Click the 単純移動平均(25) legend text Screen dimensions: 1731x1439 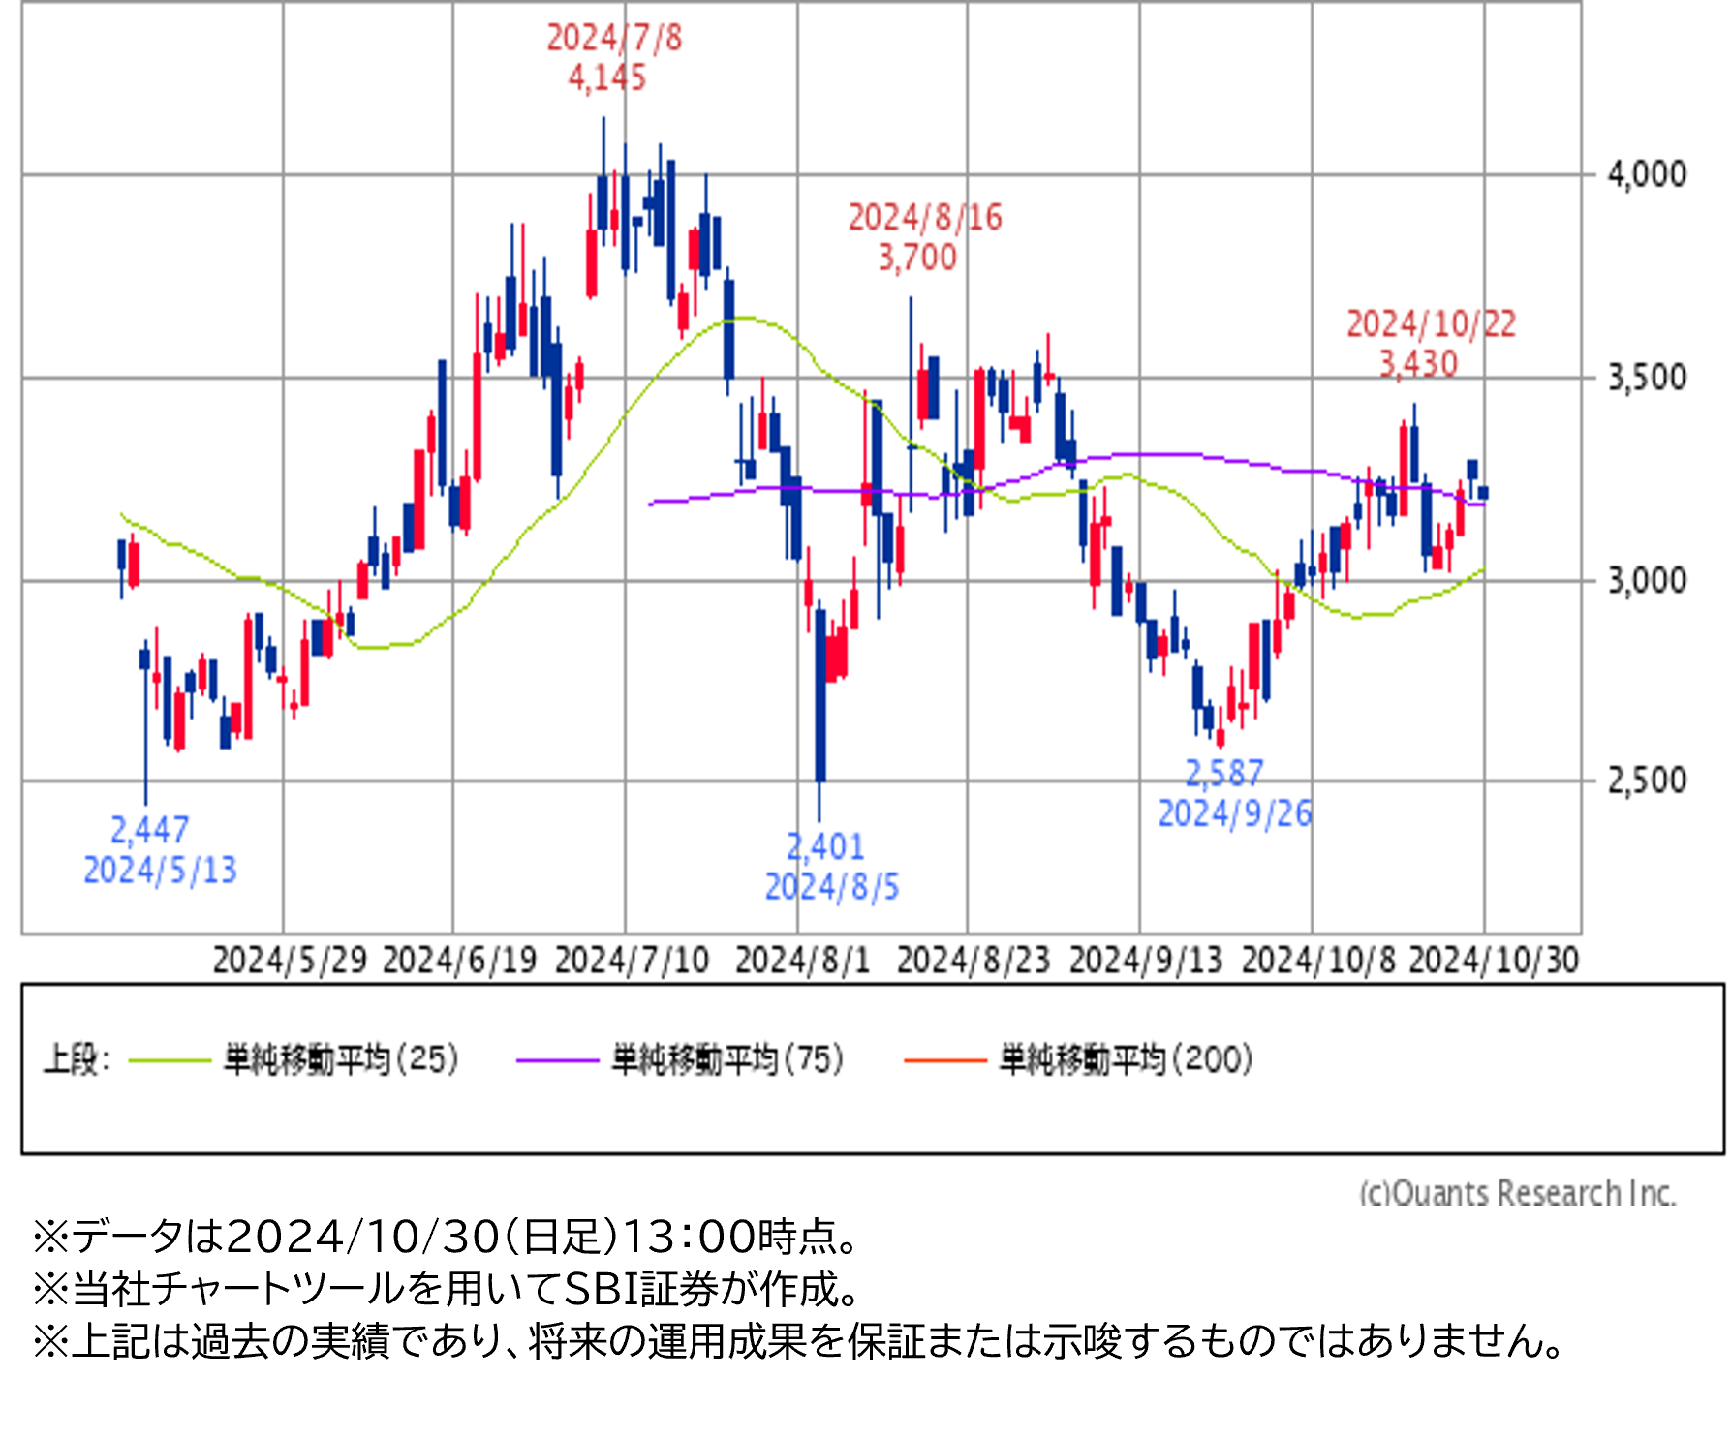tap(341, 1059)
